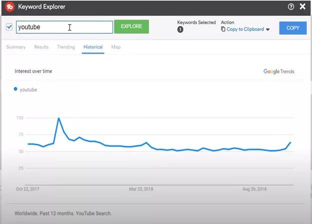The height and width of the screenshot is (224, 312).
Task: Expand the Action dropdown arrow
Action: click(x=268, y=29)
